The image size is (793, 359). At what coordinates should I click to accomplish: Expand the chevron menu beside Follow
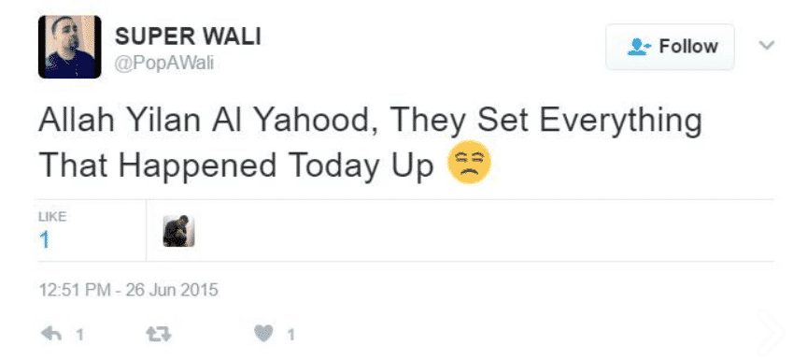767,46
